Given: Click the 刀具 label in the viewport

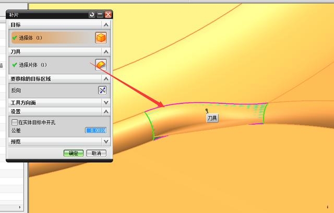Looking at the screenshot, I should pyautogui.click(x=212, y=118).
